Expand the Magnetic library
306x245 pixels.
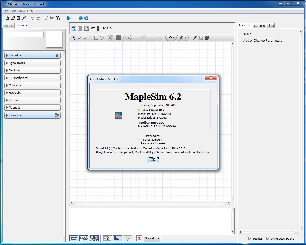[32, 107]
